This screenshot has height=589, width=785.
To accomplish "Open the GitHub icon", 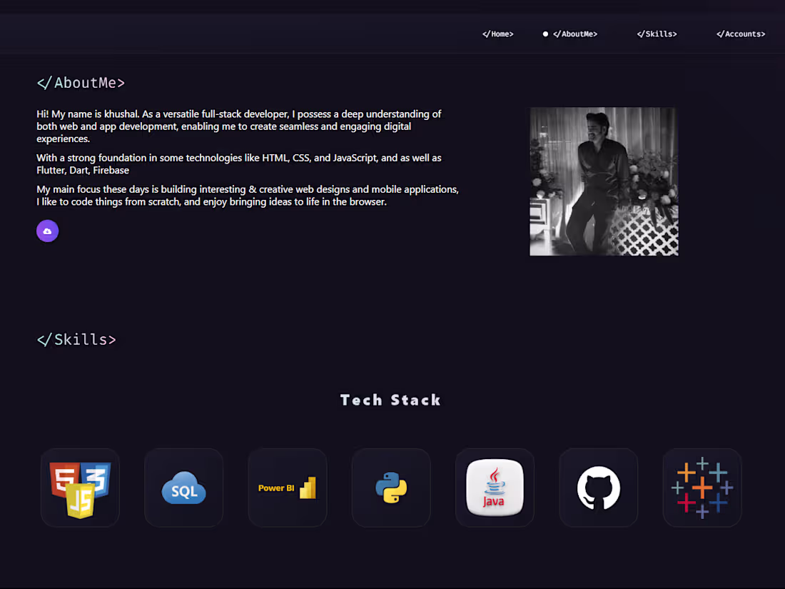I will (598, 488).
